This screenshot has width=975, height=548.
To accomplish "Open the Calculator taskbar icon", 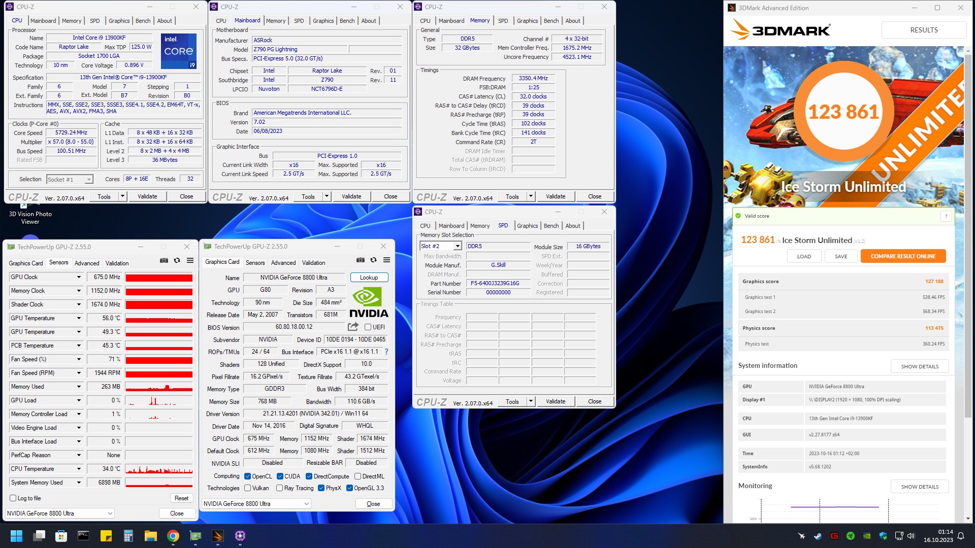I will coord(128,536).
